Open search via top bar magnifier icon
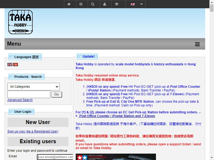214x160 pixels. (x=93, y=4)
